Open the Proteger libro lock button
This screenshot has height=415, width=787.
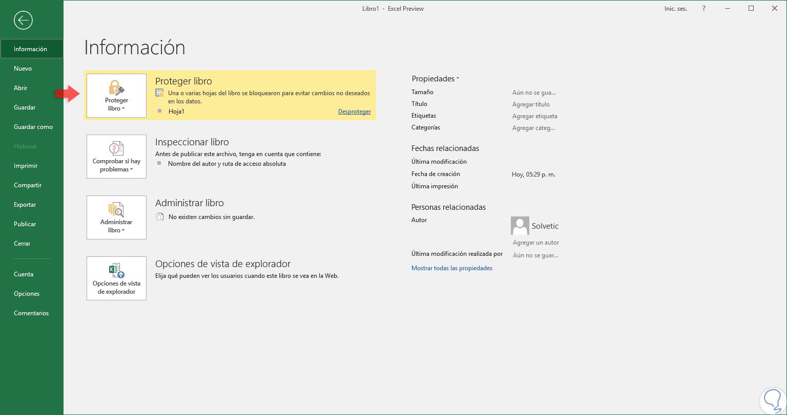[x=116, y=96]
